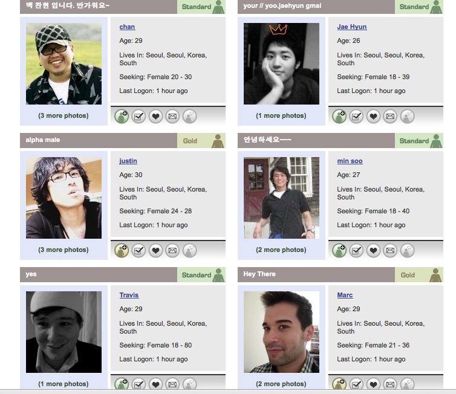View min soo's 2 more photos

pyautogui.click(x=281, y=250)
